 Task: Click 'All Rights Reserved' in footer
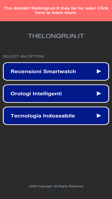pos(68,186)
